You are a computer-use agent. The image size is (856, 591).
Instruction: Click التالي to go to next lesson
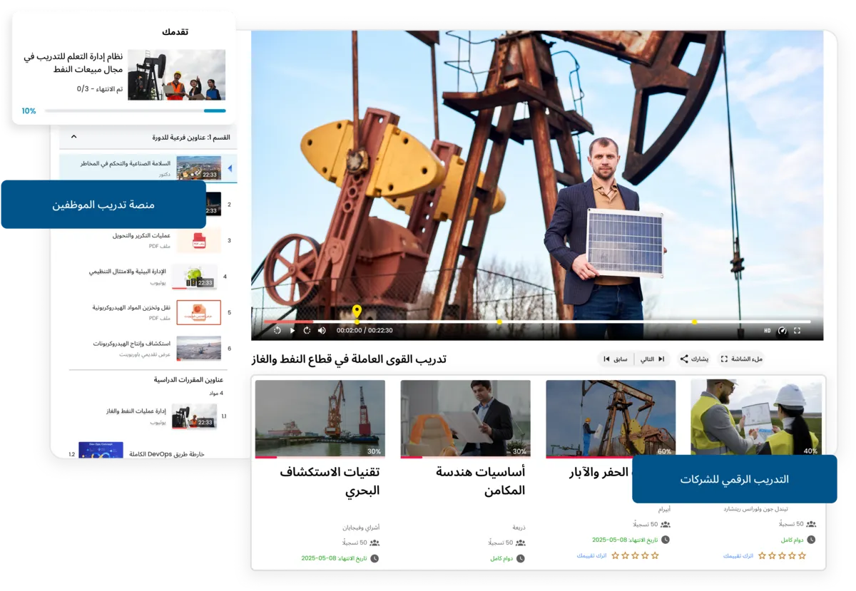[x=646, y=359]
